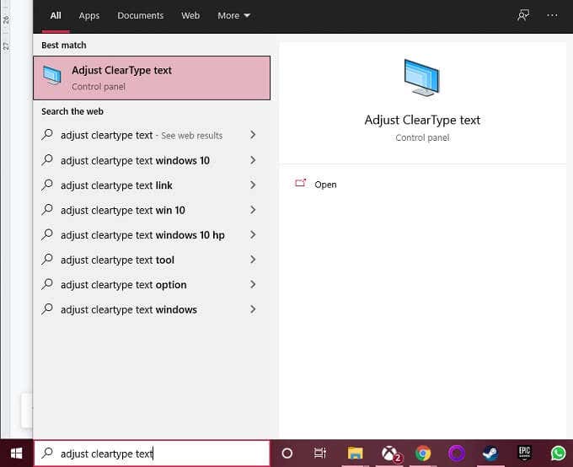The image size is (573, 467).
Task: Open the Windows Start menu
Action: (x=16, y=454)
